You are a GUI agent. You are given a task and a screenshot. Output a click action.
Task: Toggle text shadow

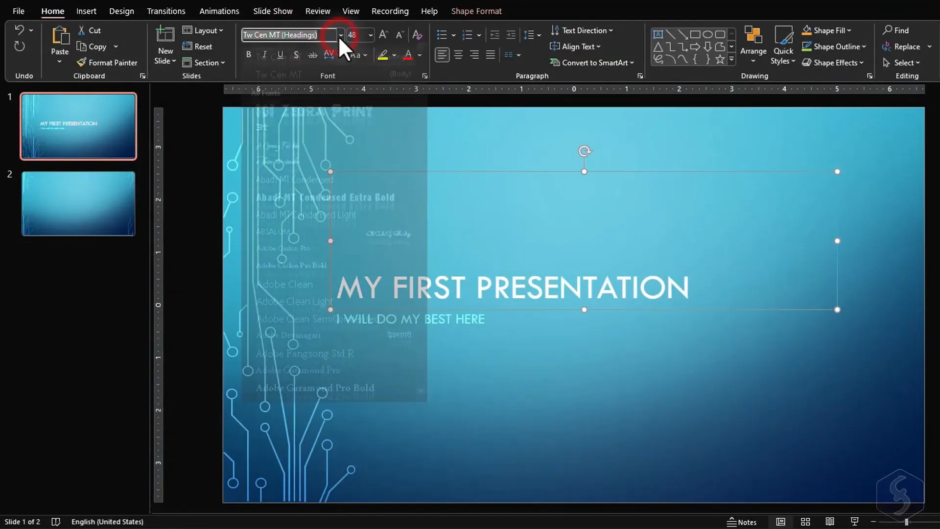tap(296, 55)
